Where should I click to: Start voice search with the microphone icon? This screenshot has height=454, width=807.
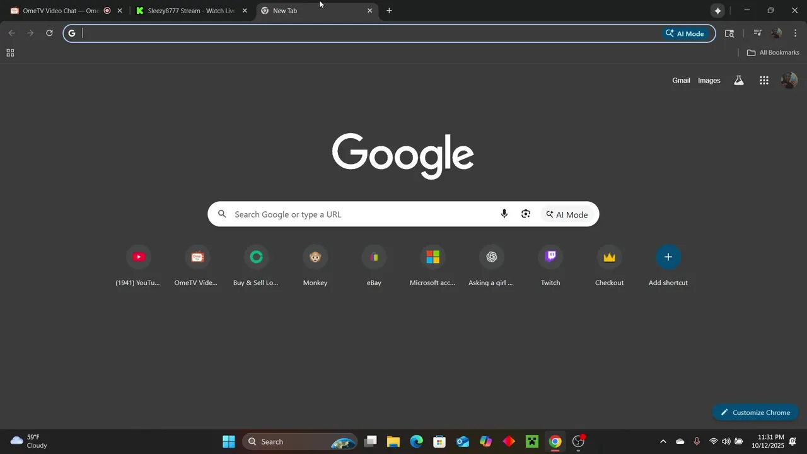[x=504, y=214]
